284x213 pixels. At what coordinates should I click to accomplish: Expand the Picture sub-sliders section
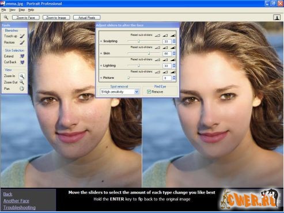click(101, 78)
